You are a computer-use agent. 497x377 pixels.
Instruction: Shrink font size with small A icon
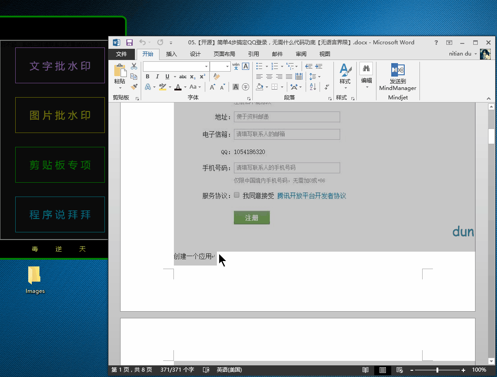tap(223, 87)
